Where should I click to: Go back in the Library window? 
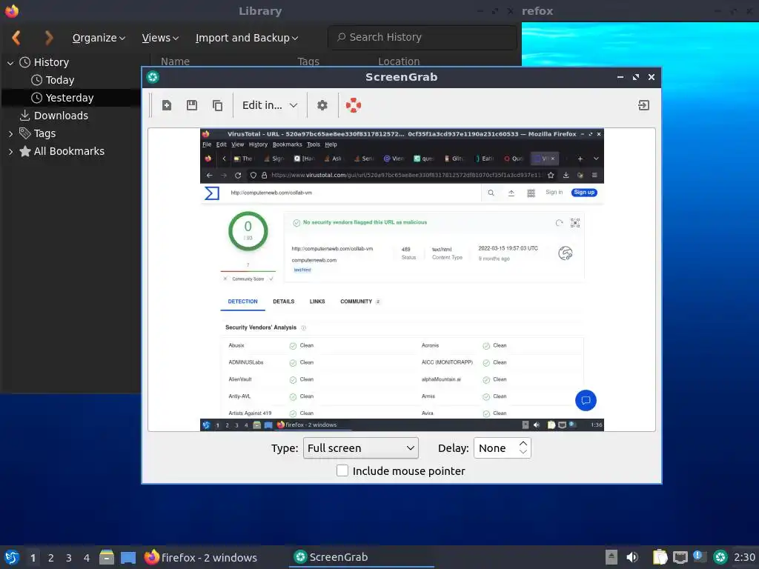point(16,37)
